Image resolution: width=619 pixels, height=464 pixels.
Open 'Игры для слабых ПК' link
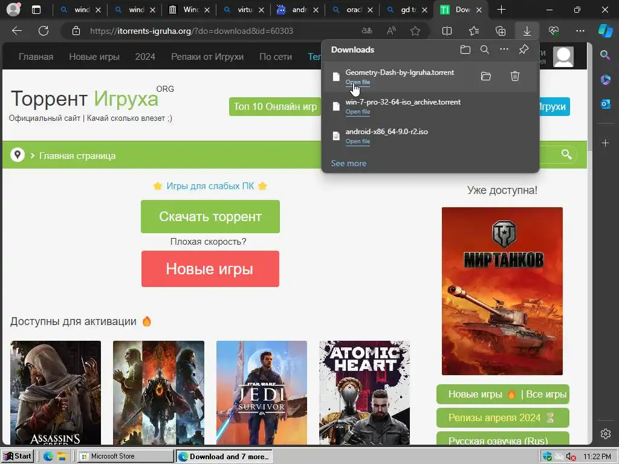tap(210, 186)
